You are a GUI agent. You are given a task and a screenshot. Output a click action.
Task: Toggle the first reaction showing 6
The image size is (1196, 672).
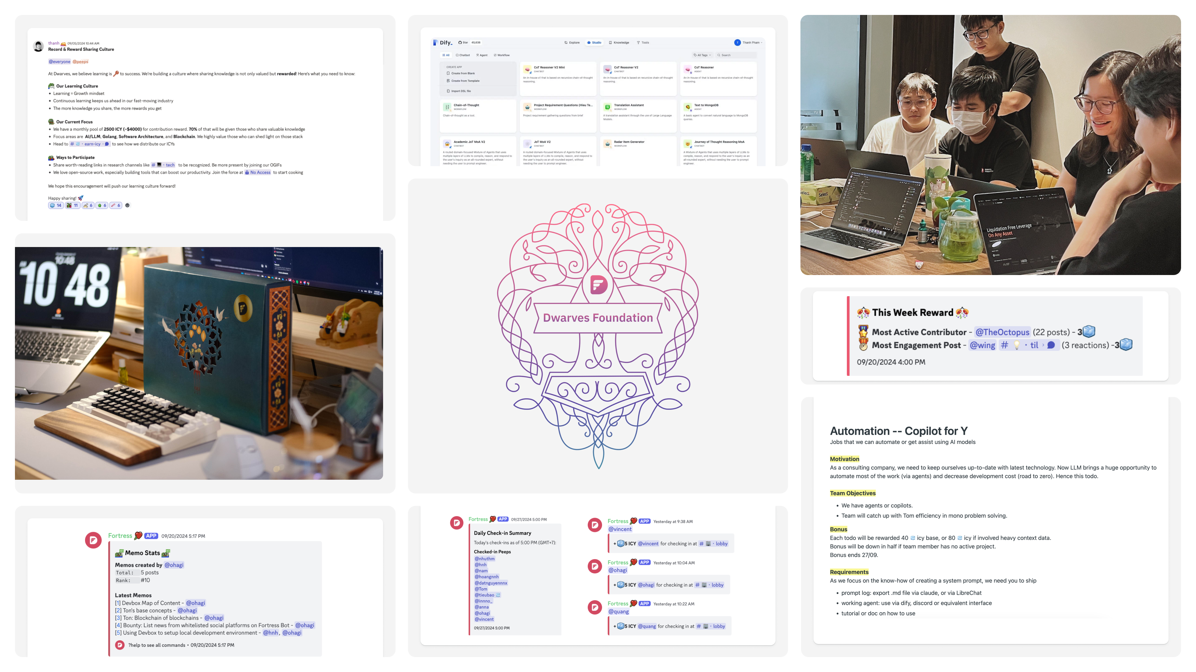click(x=88, y=205)
